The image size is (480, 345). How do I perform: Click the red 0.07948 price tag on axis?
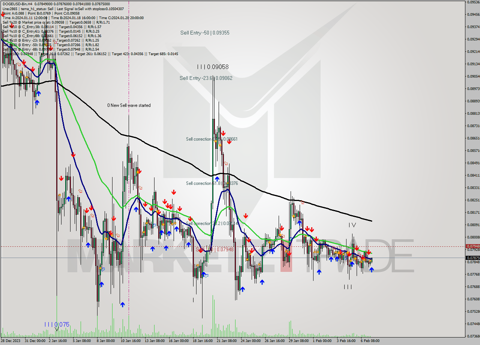472,246
